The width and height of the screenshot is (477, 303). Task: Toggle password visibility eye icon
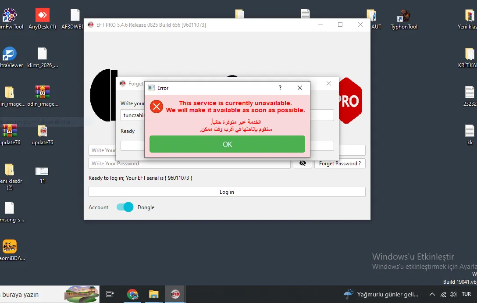pyautogui.click(x=303, y=164)
